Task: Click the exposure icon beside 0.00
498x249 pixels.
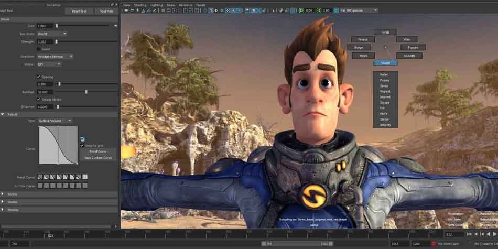Action: click(x=301, y=10)
